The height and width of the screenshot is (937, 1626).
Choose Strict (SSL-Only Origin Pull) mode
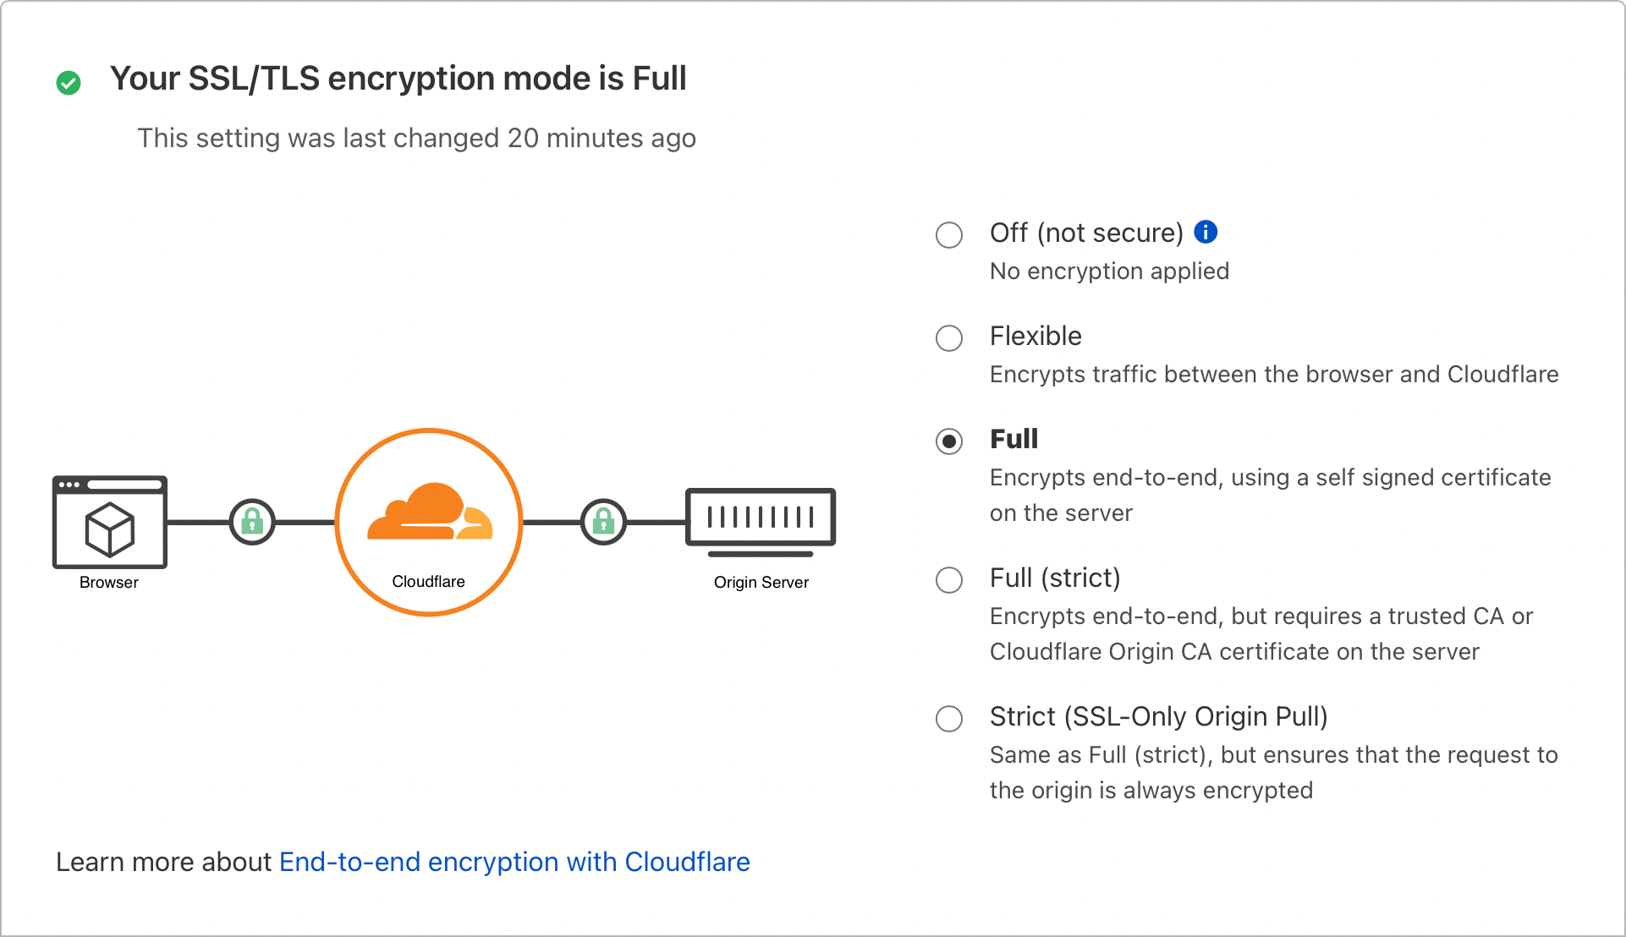[x=948, y=720]
